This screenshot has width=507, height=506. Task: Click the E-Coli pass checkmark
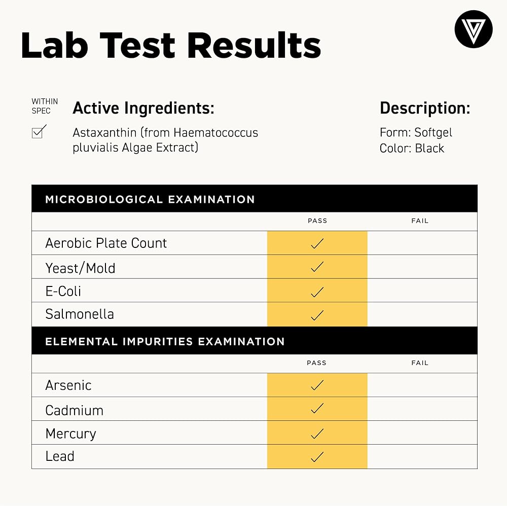tap(317, 292)
